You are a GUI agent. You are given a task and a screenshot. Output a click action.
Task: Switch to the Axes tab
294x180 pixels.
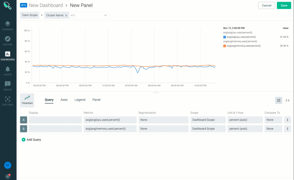pyautogui.click(x=64, y=100)
